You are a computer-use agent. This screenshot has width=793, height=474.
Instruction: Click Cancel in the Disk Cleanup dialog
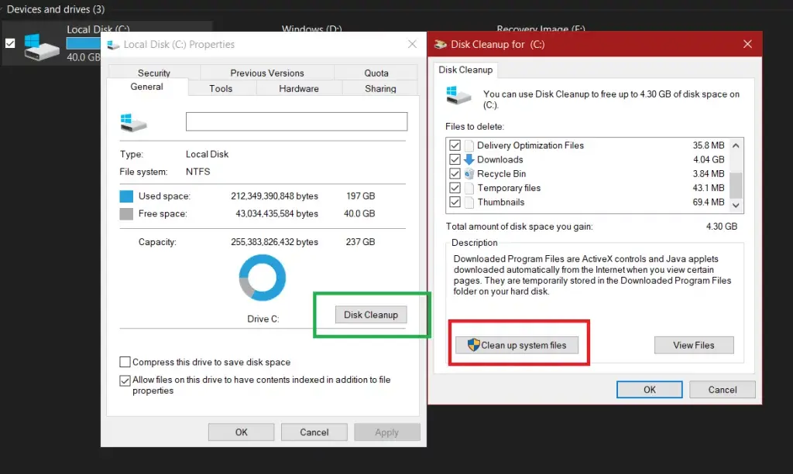723,390
